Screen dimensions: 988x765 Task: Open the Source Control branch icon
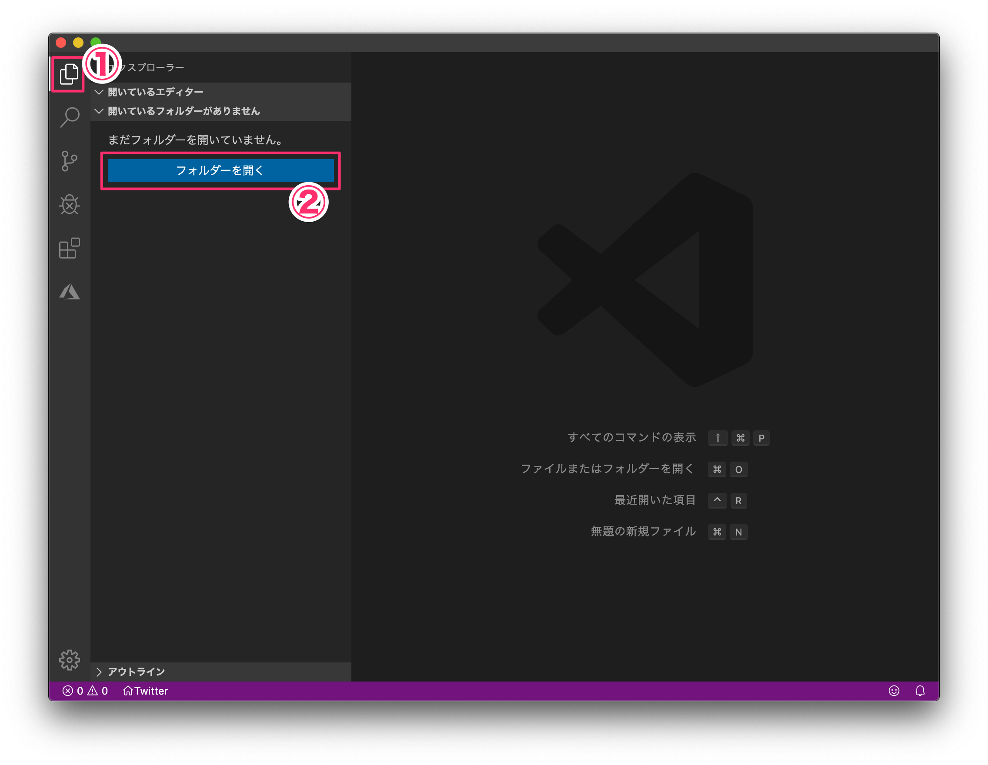point(69,161)
